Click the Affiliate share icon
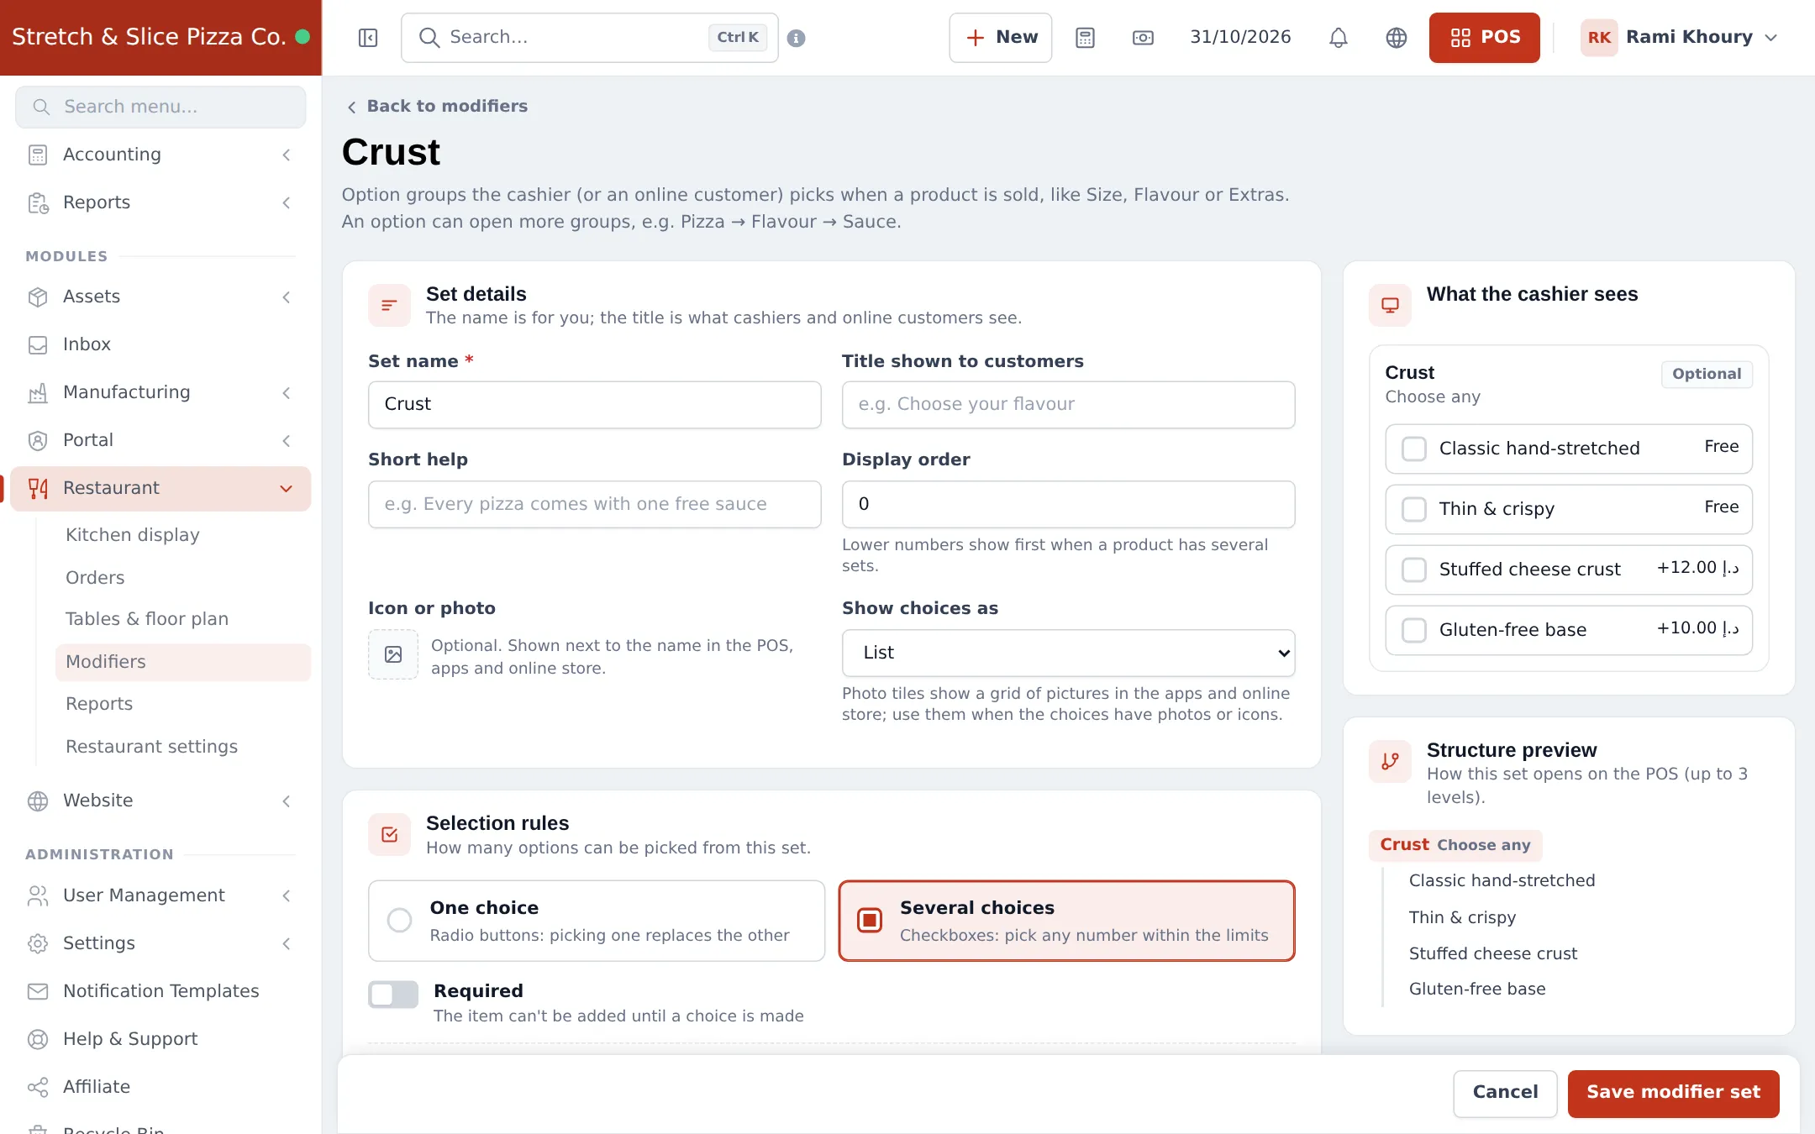This screenshot has height=1134, width=1815. (x=38, y=1087)
